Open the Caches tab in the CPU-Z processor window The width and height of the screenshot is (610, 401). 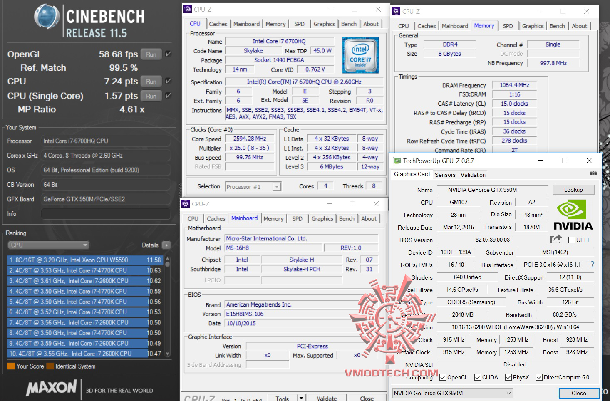coord(218,24)
